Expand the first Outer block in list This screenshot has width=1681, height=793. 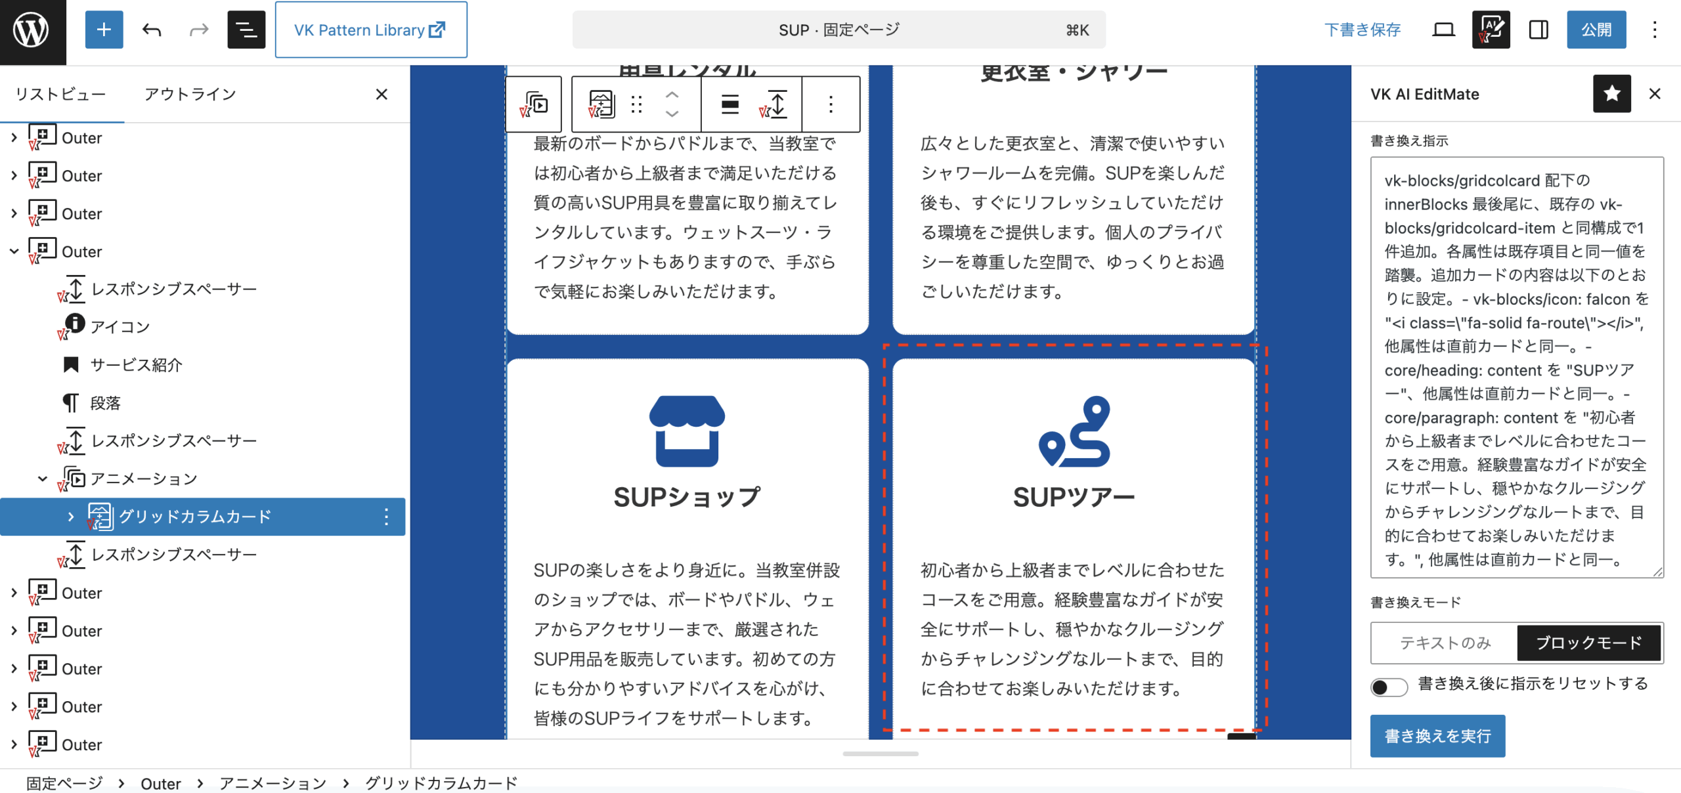[x=14, y=138]
